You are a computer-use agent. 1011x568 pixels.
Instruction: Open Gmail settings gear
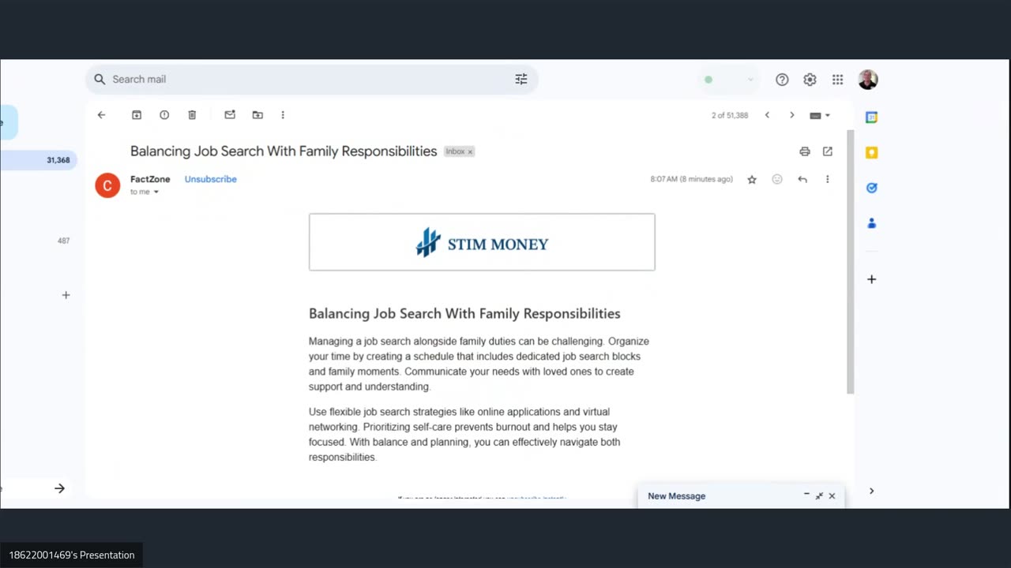pos(810,80)
